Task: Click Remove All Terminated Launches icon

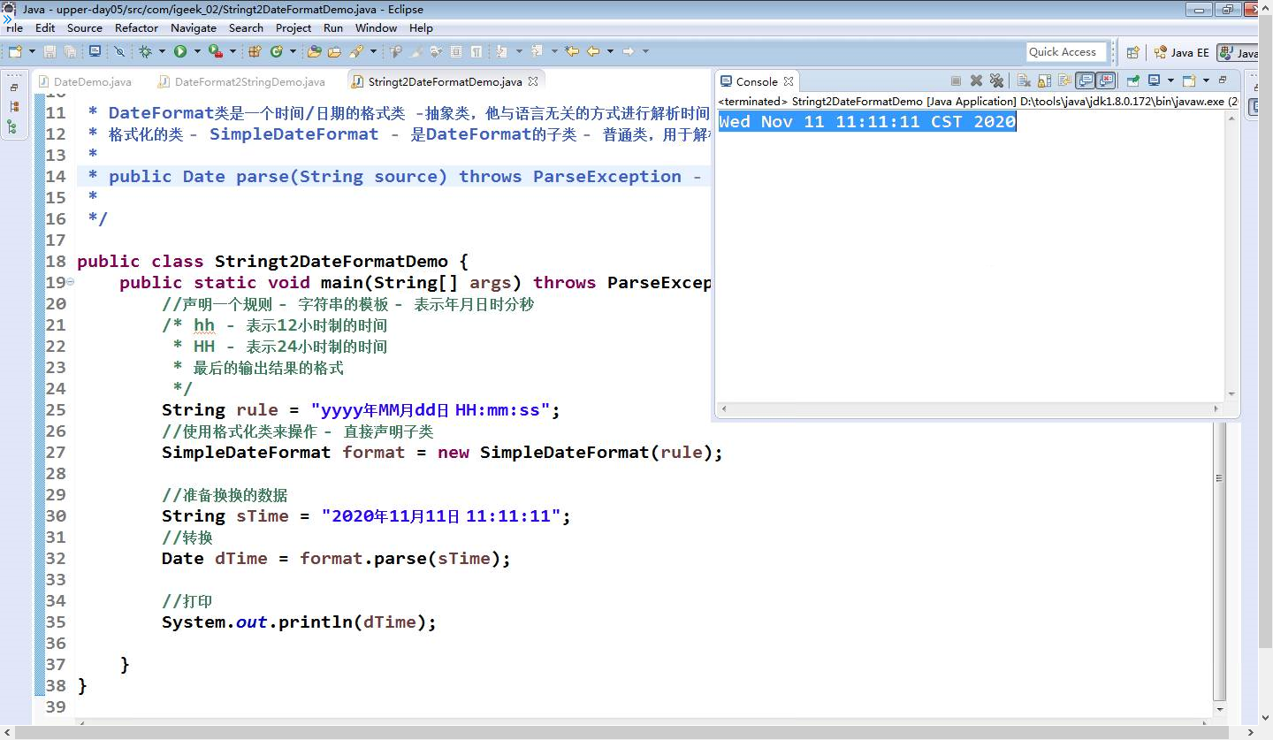Action: pyautogui.click(x=996, y=80)
